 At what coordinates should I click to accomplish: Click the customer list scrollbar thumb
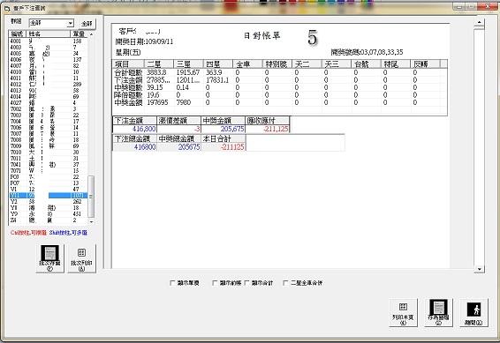[x=91, y=196]
